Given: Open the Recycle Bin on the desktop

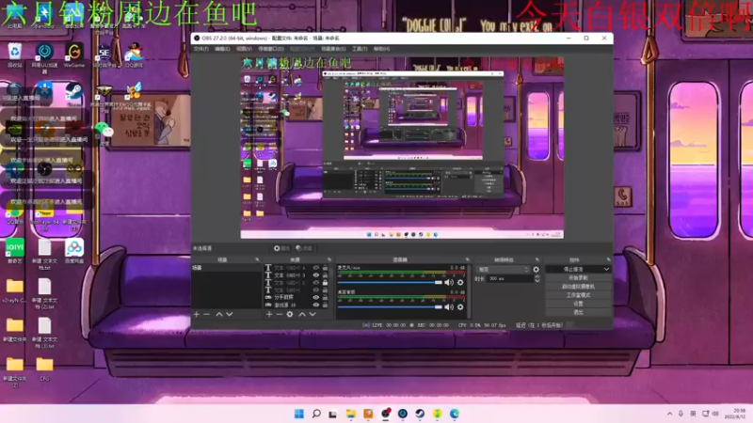Looking at the screenshot, I should click(14, 55).
